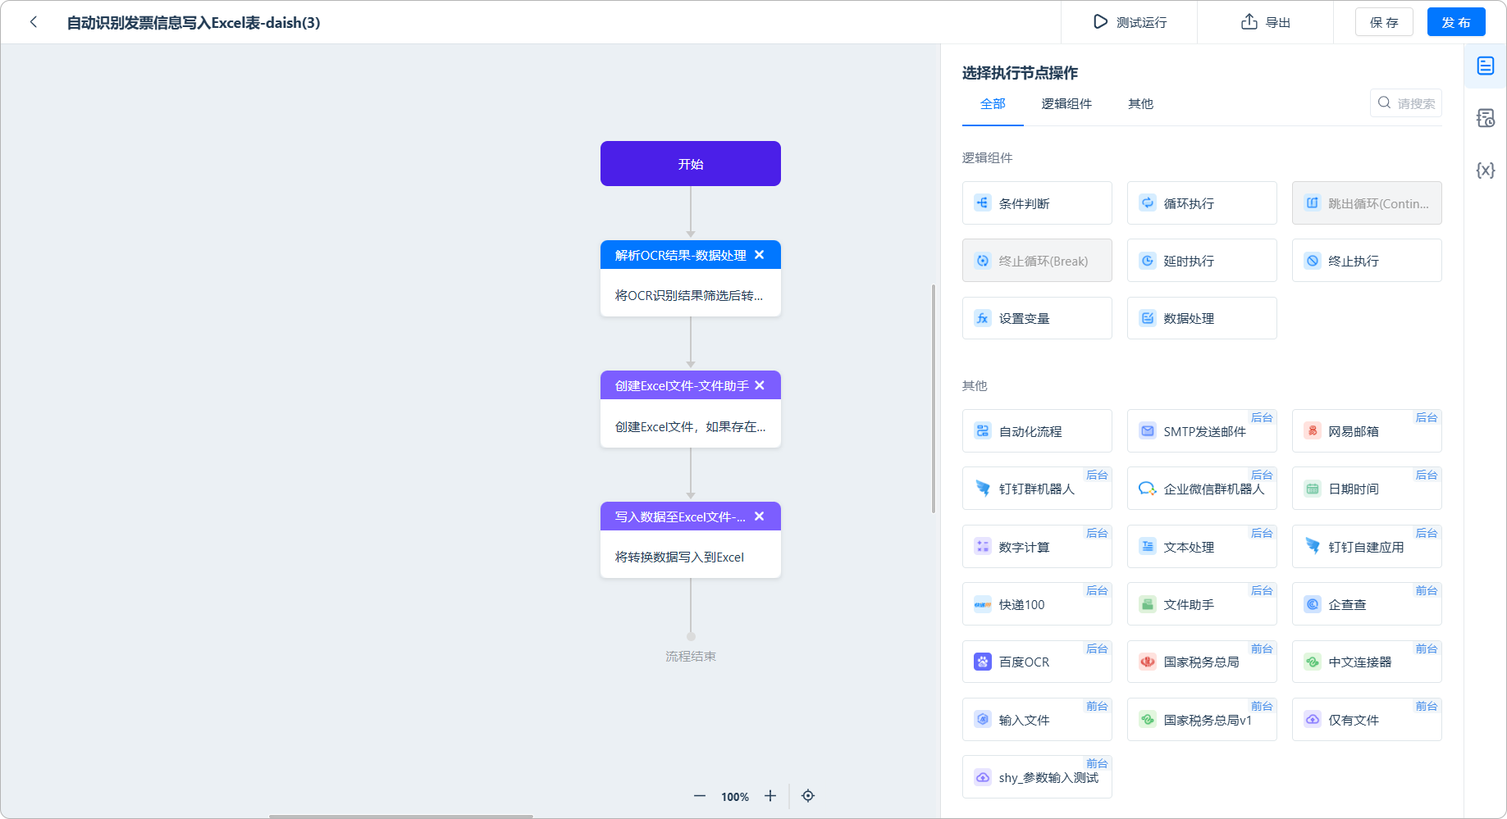This screenshot has height=819, width=1507.
Task: Click the 测试运行 label
Action: point(1141,23)
